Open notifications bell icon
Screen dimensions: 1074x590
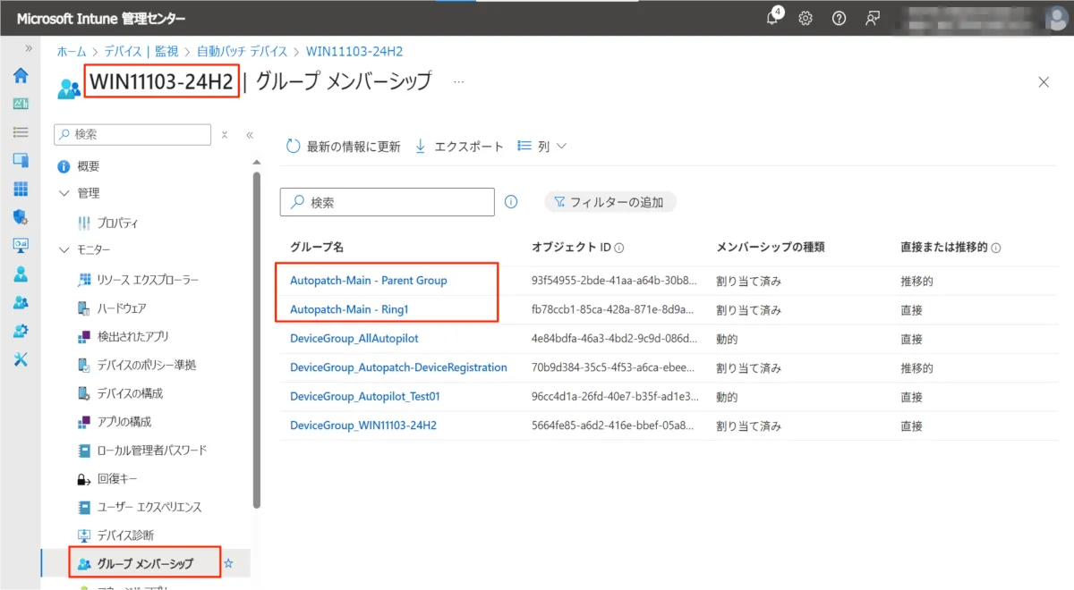pyautogui.click(x=774, y=18)
